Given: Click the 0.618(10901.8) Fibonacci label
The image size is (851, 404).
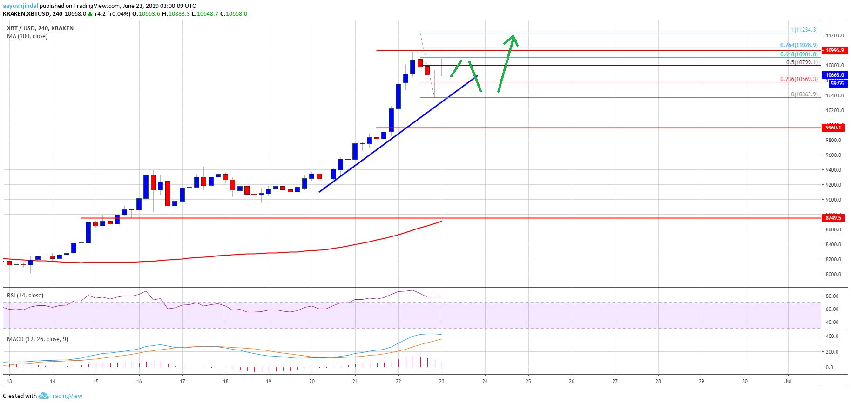Looking at the screenshot, I should (x=799, y=54).
